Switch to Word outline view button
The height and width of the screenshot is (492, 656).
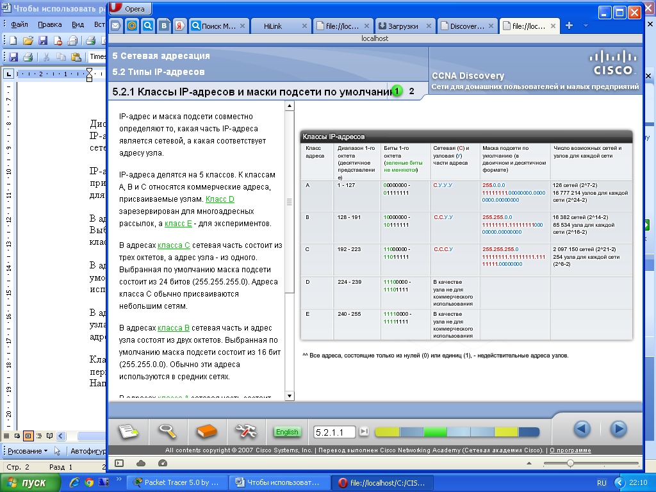coord(39,436)
